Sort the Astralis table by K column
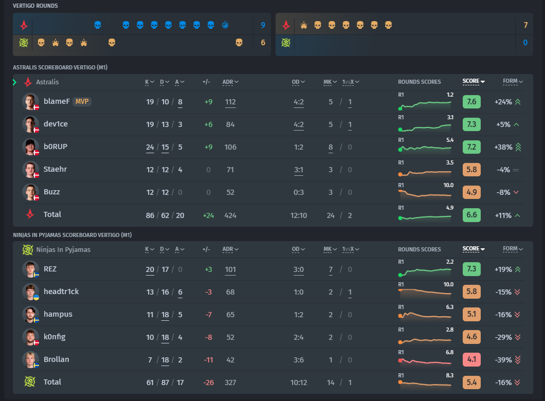This screenshot has width=545, height=401. (x=150, y=82)
